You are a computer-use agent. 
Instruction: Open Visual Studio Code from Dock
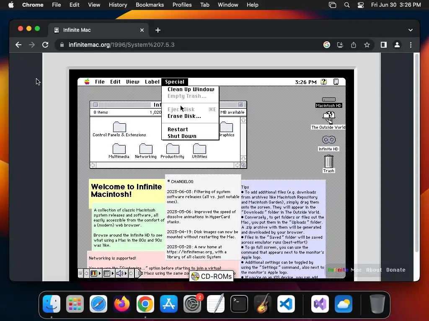[x=286, y=303]
